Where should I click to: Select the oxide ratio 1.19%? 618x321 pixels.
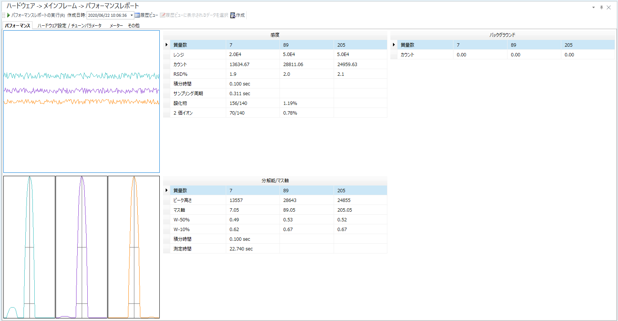(307, 103)
